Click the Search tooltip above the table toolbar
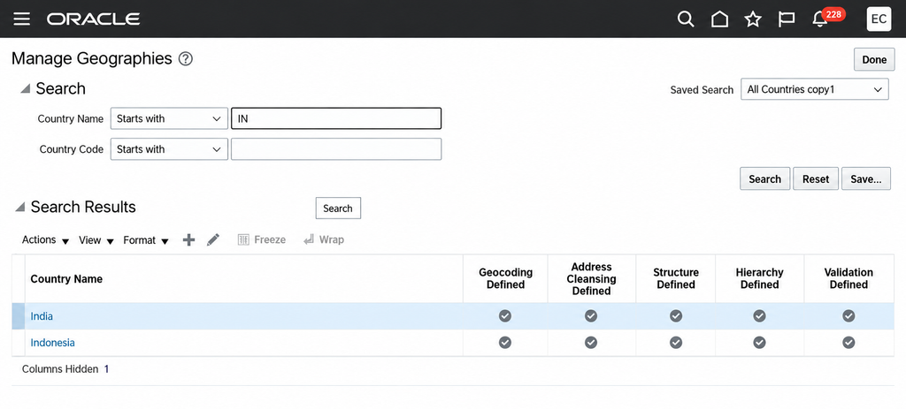This screenshot has height=409, width=906. coord(338,208)
